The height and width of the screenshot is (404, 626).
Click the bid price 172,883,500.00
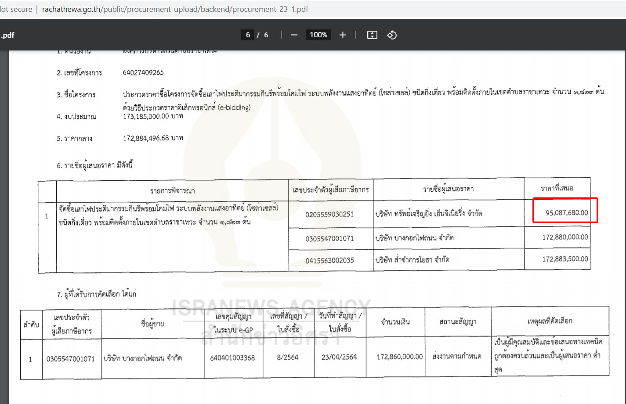click(564, 259)
